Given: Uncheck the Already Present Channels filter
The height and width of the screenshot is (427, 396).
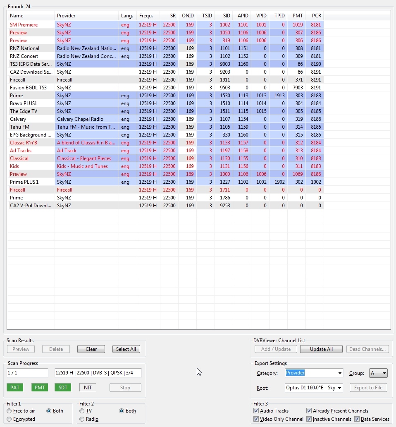Looking at the screenshot, I should [309, 411].
